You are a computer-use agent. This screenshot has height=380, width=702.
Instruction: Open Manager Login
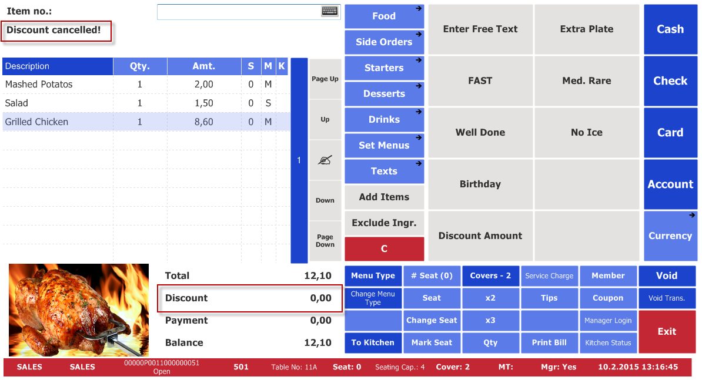point(608,321)
